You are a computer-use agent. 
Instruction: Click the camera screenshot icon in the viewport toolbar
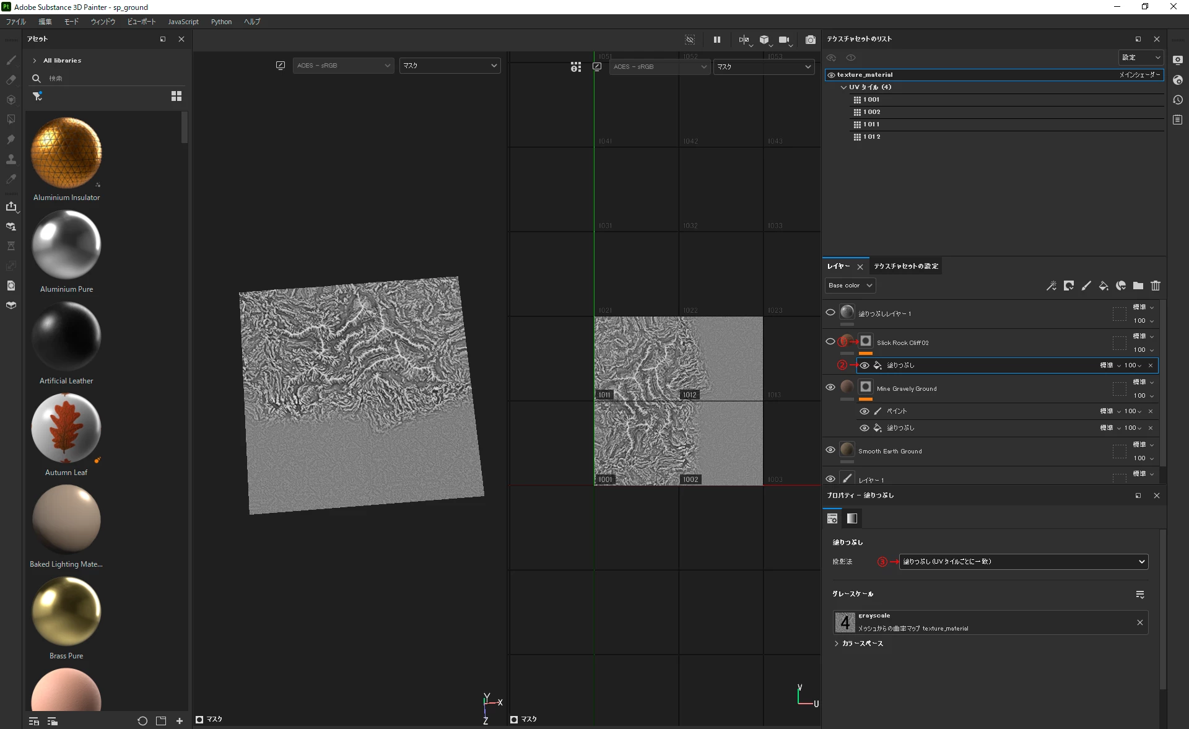(x=810, y=40)
